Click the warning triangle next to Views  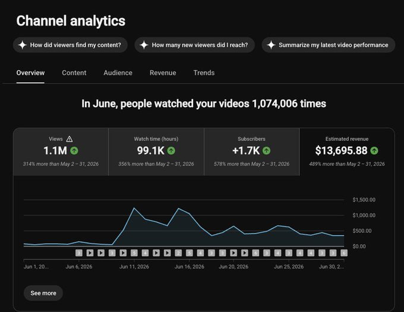pos(70,139)
